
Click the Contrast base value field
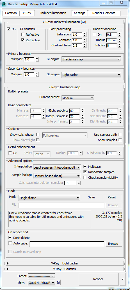pos(77,46)
